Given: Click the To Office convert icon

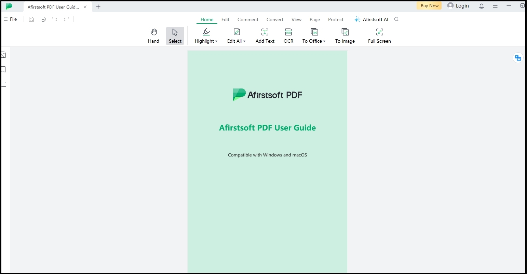Looking at the screenshot, I should (x=314, y=32).
